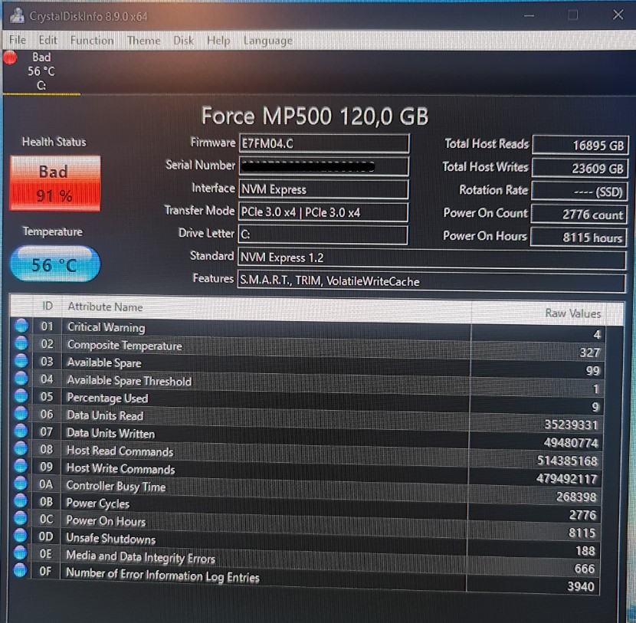Click blue status orb for Host Write Commands
Screen dimensions: 636x623
(21, 466)
